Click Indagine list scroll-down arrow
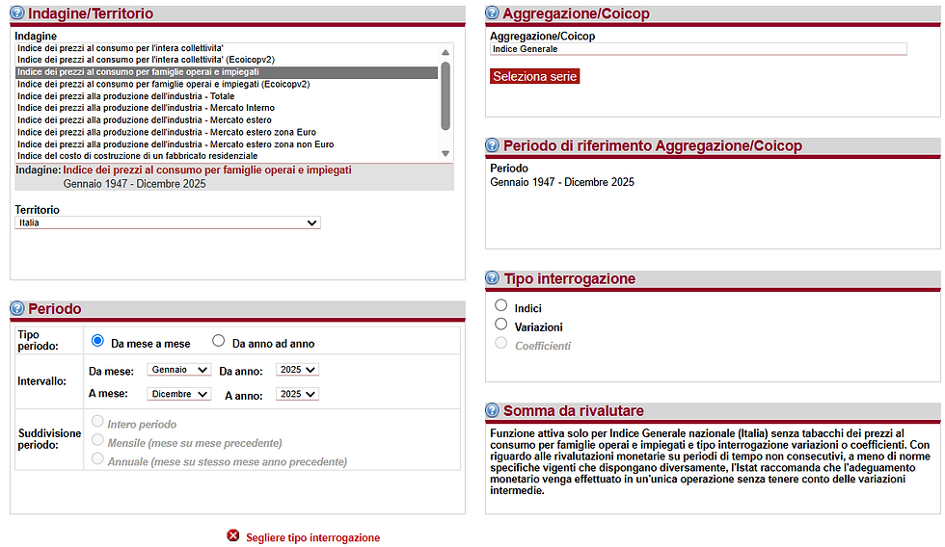Viewport: 945px width, 547px height. coord(445,153)
